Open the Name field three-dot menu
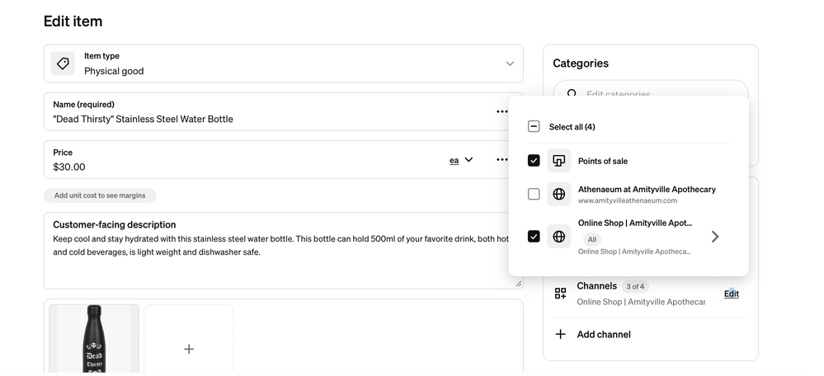Viewport: 824px width, 376px height. 501,111
